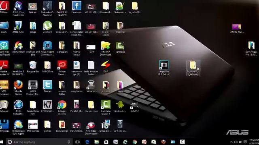Launch Wirecast from the desktop
Screen dimensions: 259x145
(x=91, y=86)
